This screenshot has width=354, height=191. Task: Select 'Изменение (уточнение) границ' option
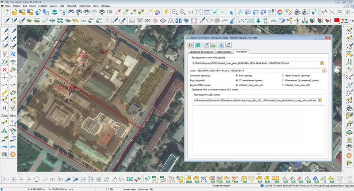283,80
